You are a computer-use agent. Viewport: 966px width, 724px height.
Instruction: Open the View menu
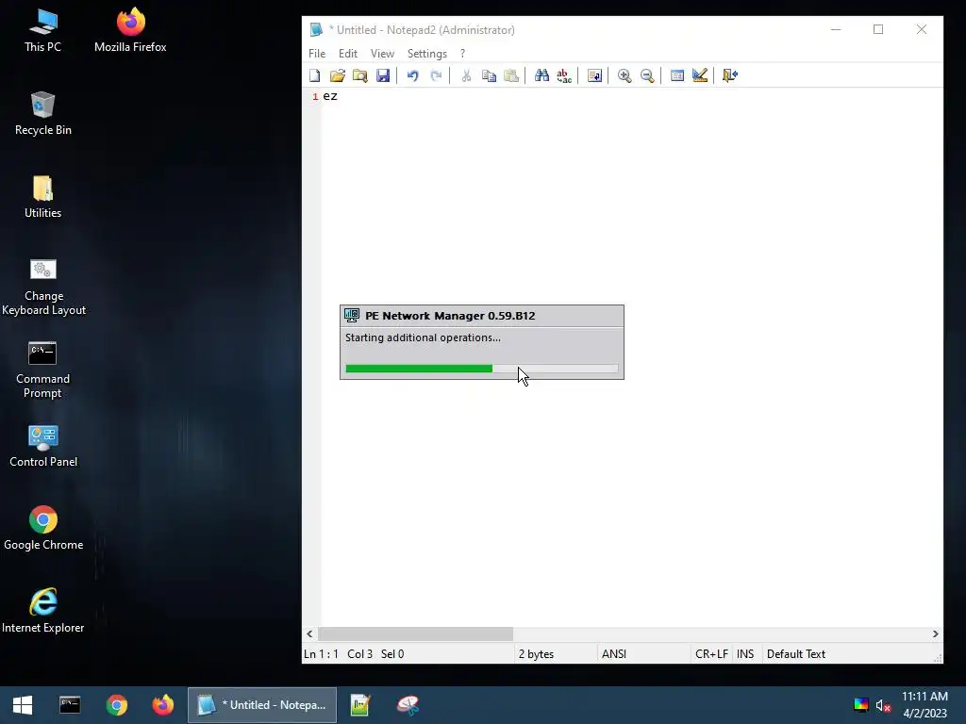pos(382,54)
